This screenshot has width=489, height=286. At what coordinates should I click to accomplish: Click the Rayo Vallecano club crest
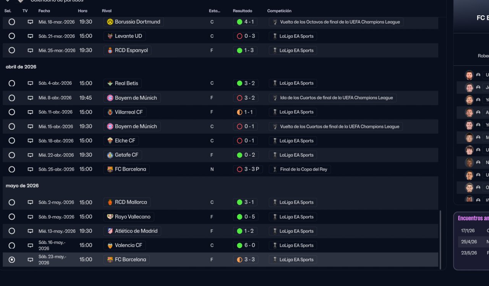[x=110, y=217]
